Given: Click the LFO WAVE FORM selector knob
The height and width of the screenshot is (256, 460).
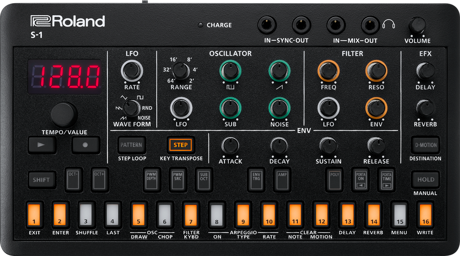Looking at the screenshot, I should [132, 108].
